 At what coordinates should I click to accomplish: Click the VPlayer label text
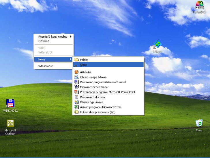(x=157, y=52)
